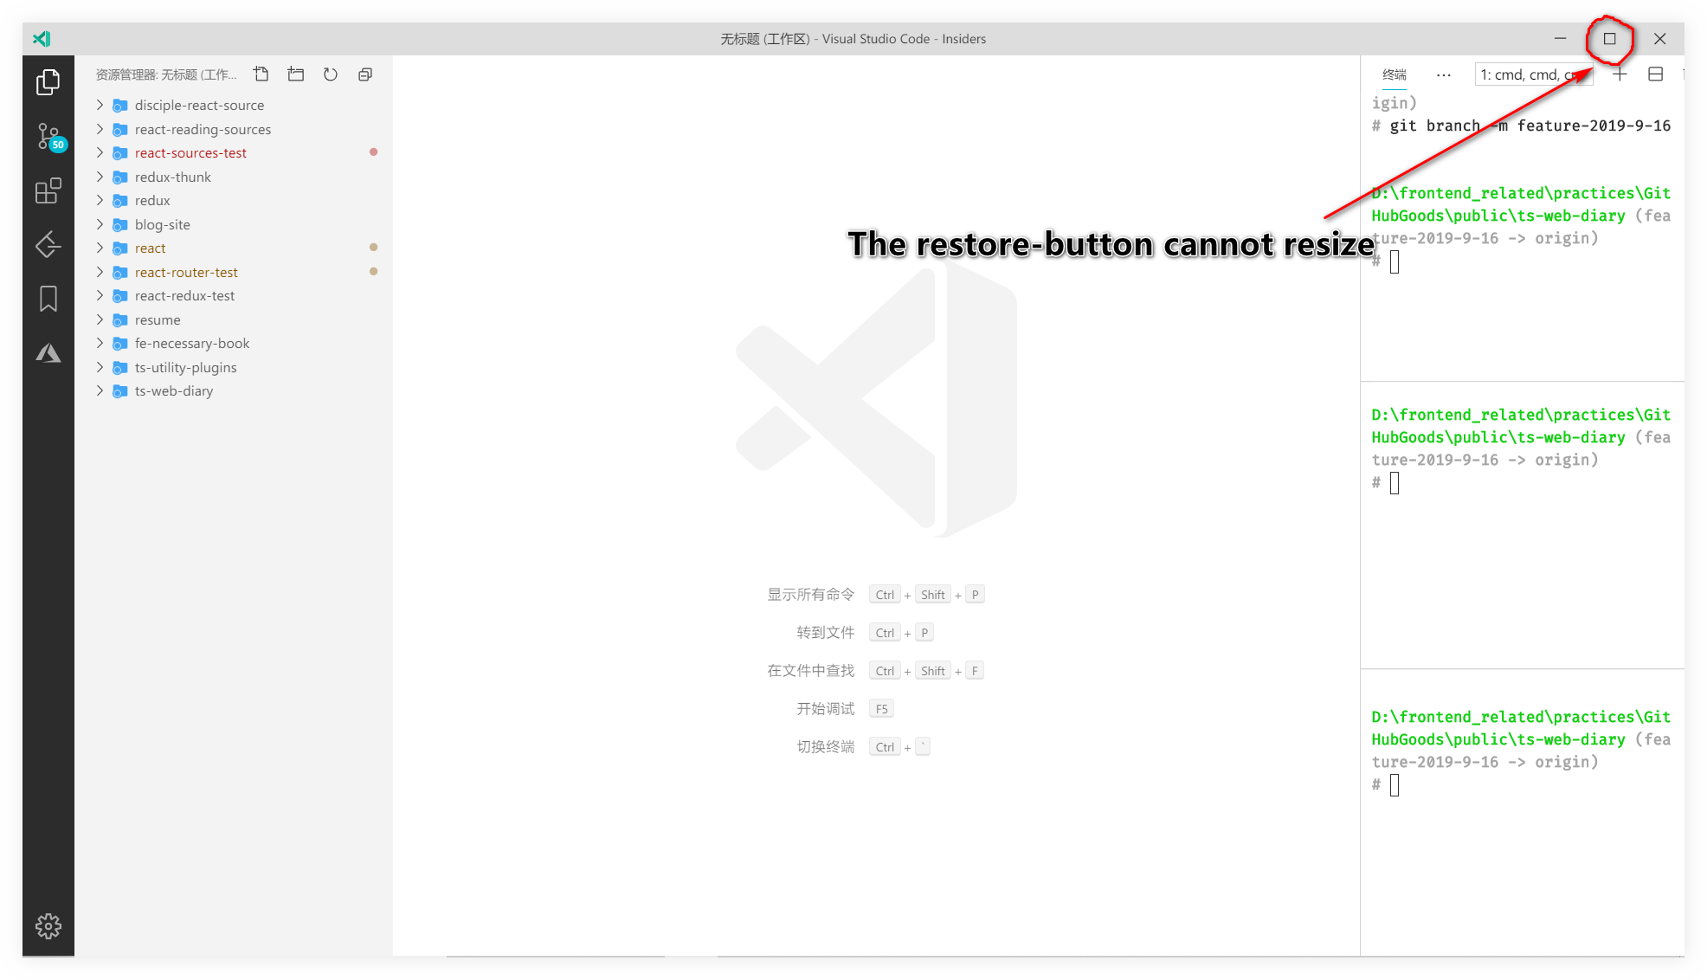Collapse all folders in explorer
1707x980 pixels.
click(x=365, y=74)
